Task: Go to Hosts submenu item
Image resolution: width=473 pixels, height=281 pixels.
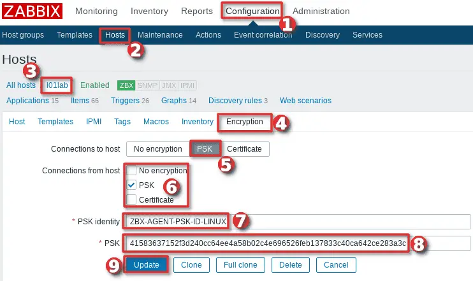Action: click(x=115, y=34)
